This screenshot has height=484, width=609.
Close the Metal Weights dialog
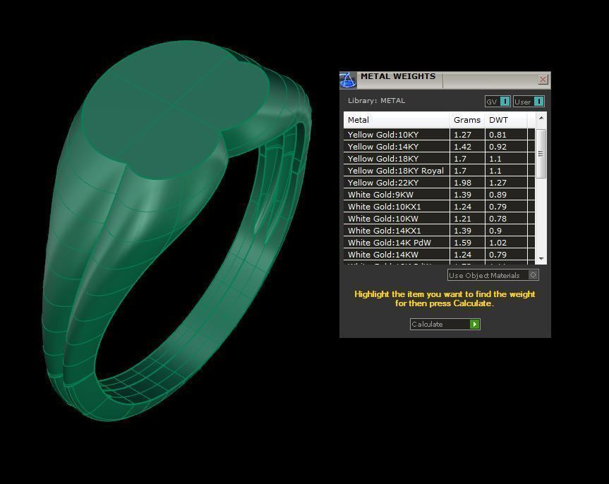pyautogui.click(x=543, y=80)
